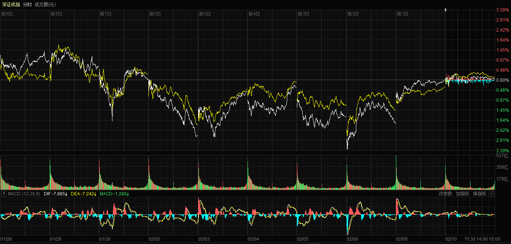
Task: Click 加指标 to add an indicator
Action: pyautogui.click(x=462, y=194)
